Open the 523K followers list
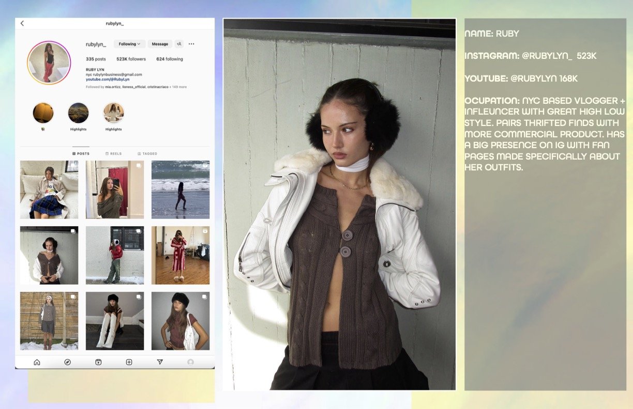 coord(131,59)
